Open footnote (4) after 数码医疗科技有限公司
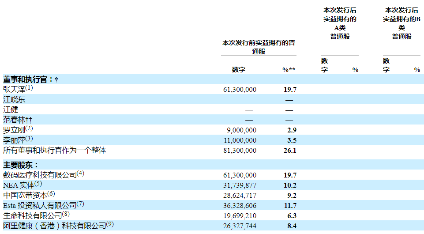This screenshot has width=424, height=234. 80,174
